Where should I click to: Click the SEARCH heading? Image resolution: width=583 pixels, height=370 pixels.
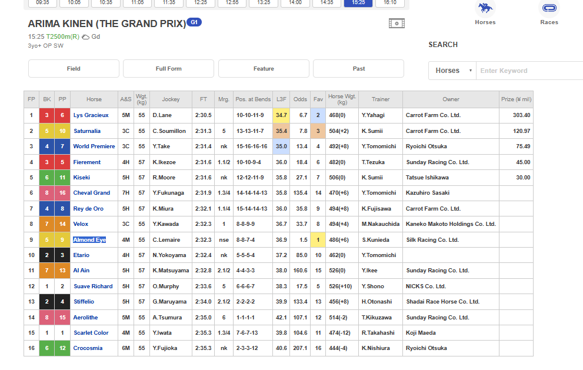pos(443,45)
